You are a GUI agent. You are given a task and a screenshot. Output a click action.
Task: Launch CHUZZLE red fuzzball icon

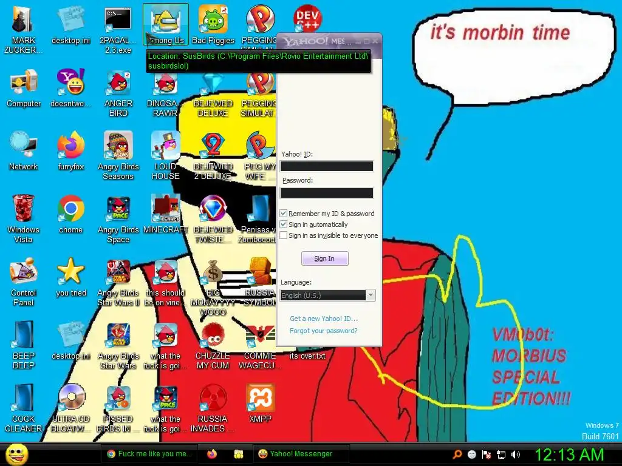(213, 345)
